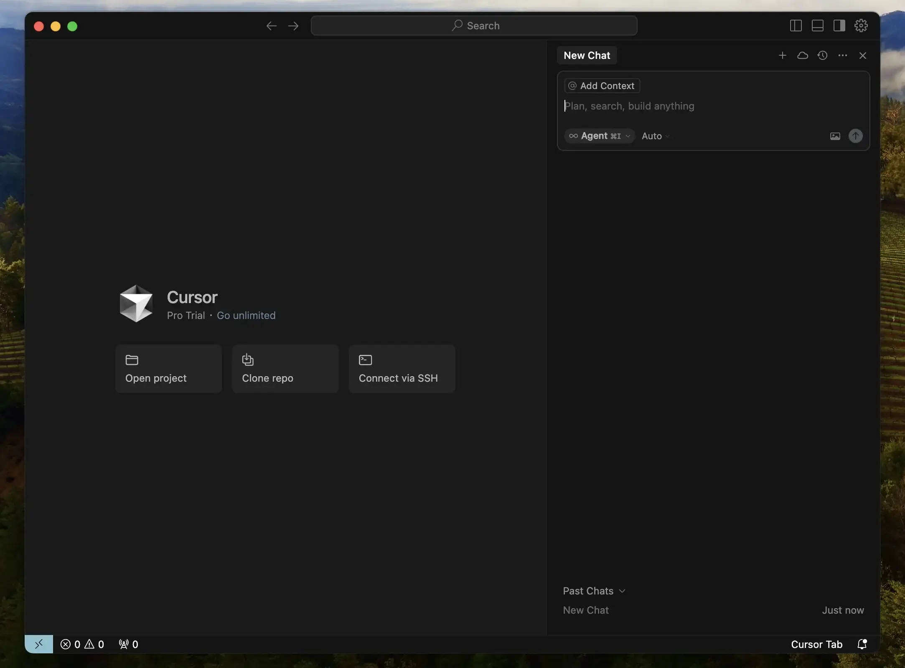This screenshot has height=668, width=905.
Task: Open notifications bell icon
Action: (862, 644)
